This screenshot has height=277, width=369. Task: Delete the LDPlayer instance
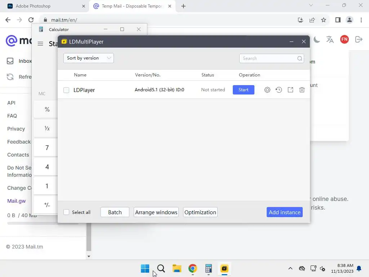coord(302,90)
